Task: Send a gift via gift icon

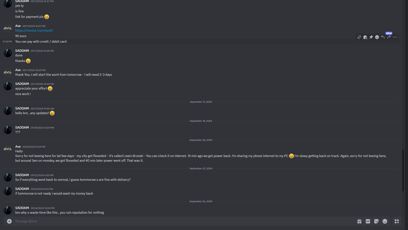Action: click(359, 221)
